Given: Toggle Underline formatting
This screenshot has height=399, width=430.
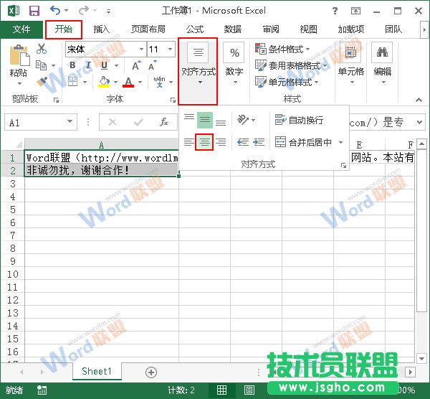Looking at the screenshot, I should pos(104,65).
